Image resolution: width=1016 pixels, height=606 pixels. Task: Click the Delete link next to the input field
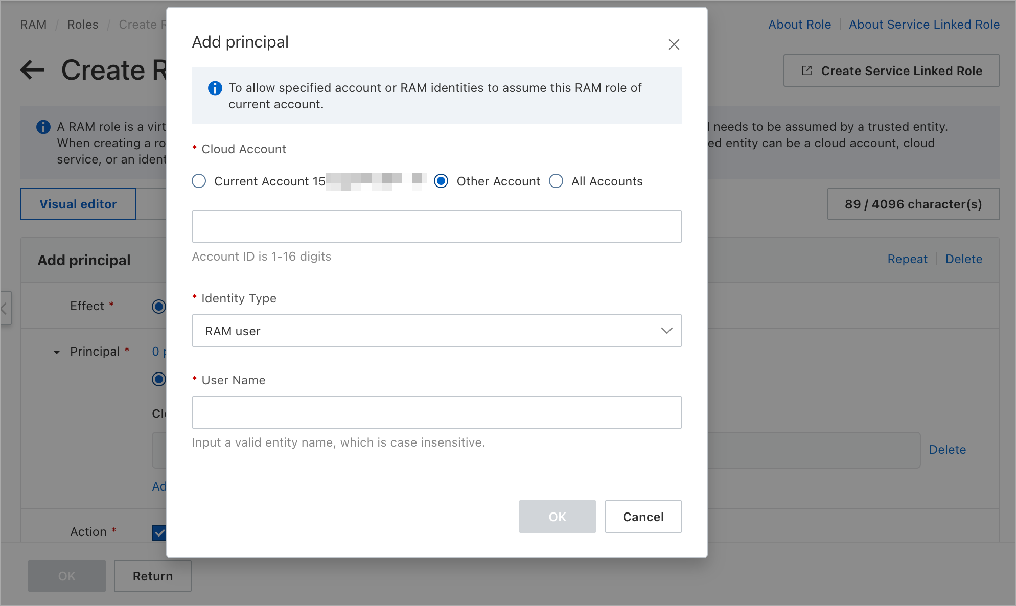948,449
